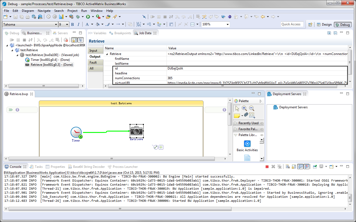The image size is (356, 222).
Task: Expand the Favorite Palette drawer
Action: point(248,129)
